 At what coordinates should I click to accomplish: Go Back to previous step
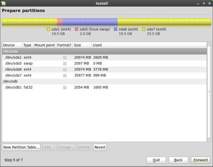(178, 160)
